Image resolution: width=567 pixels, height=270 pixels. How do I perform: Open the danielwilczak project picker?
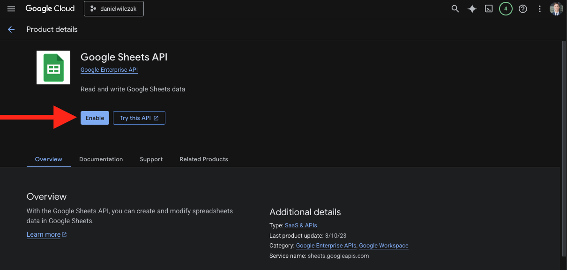pos(114,9)
